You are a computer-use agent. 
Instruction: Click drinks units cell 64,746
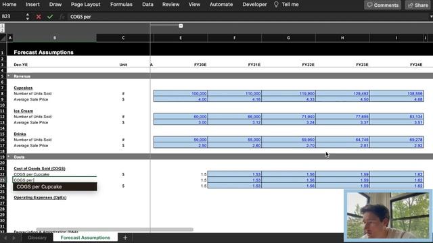[342, 140]
